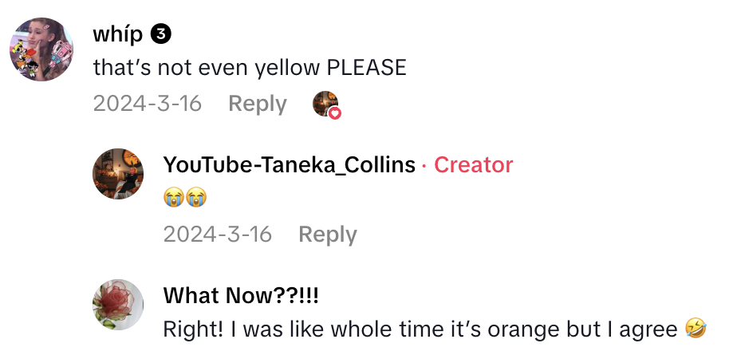Click the creator liked heart icon

335,114
